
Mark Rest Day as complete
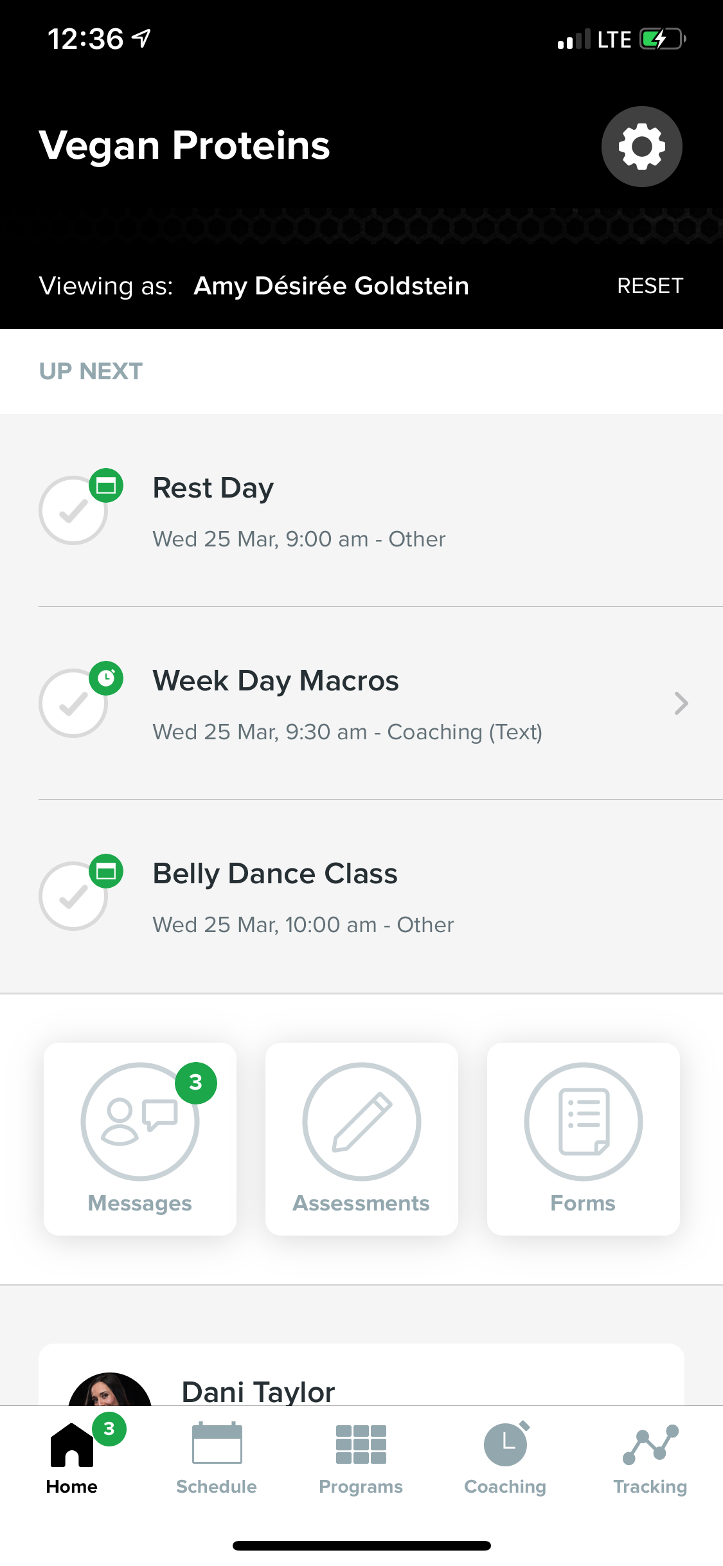(x=73, y=510)
